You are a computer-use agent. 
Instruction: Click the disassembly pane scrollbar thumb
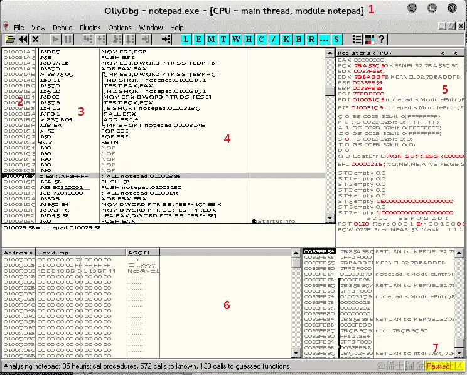330,91
